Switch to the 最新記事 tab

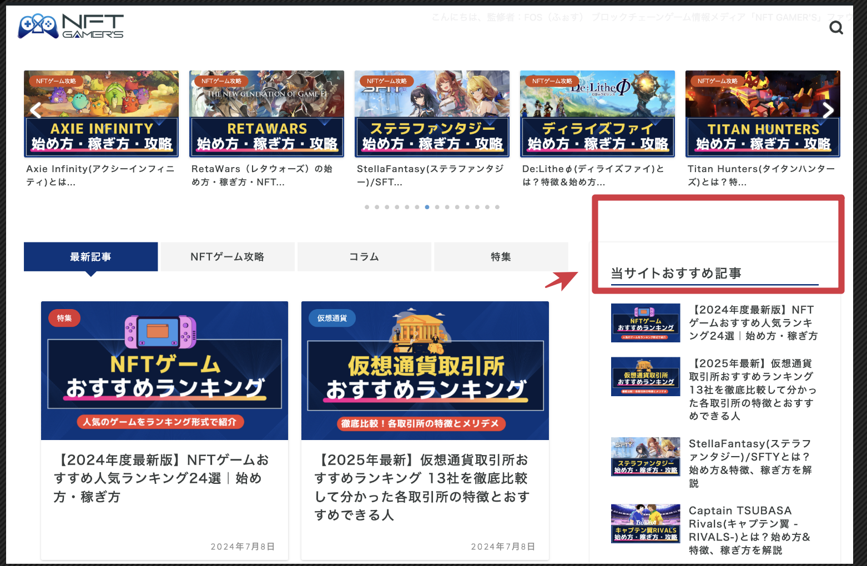click(x=90, y=257)
